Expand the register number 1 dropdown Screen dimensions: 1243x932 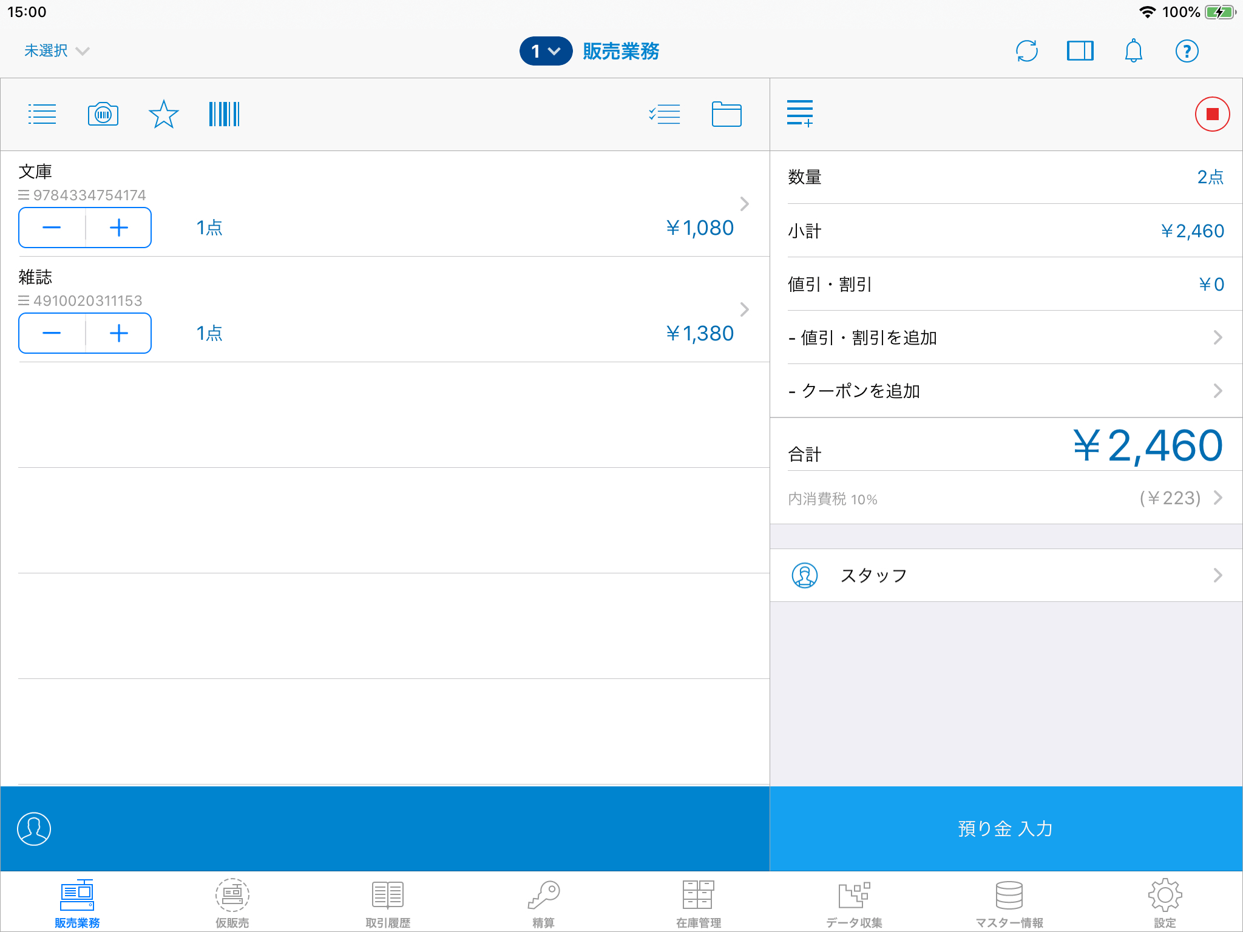[546, 51]
